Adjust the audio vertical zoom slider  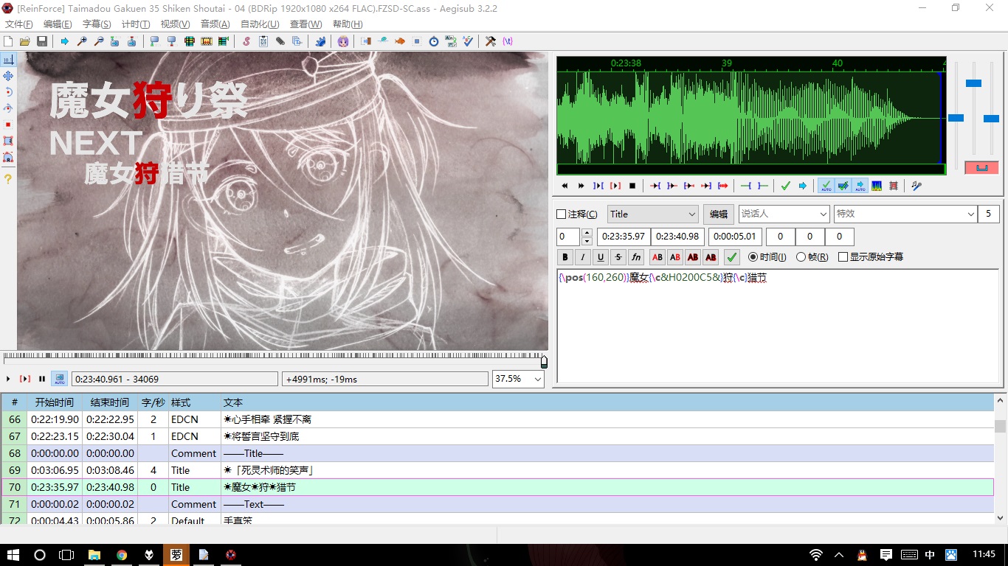973,83
